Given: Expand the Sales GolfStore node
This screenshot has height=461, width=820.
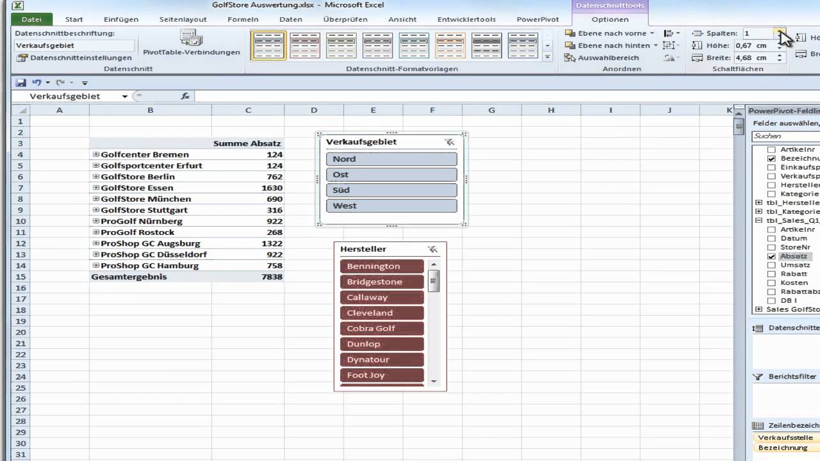Looking at the screenshot, I should point(759,309).
